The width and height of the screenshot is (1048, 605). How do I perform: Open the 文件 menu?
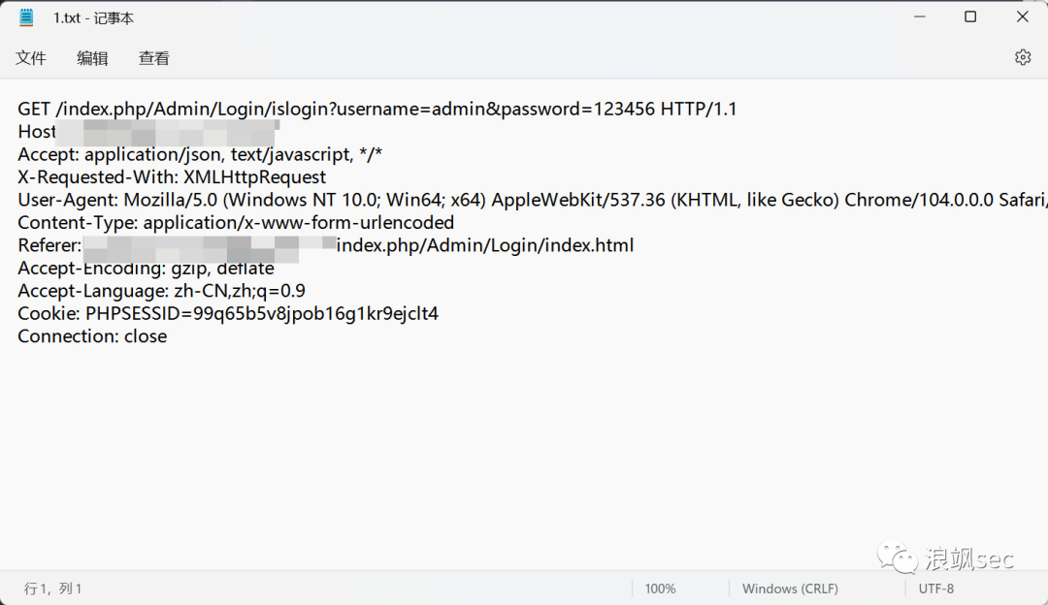point(31,58)
